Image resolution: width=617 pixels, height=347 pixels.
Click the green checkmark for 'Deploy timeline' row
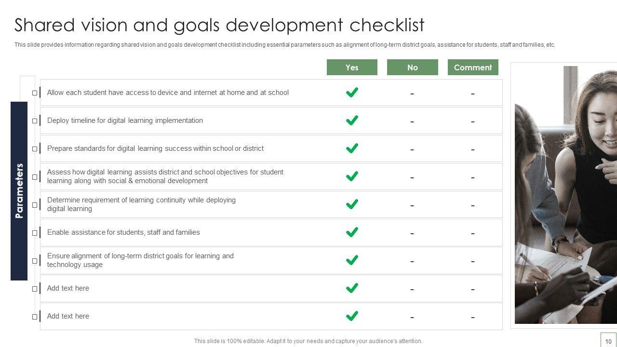[x=352, y=120]
